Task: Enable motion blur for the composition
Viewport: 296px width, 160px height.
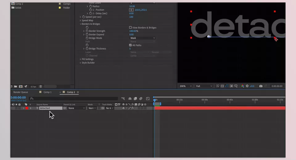Action: [x=141, y=98]
